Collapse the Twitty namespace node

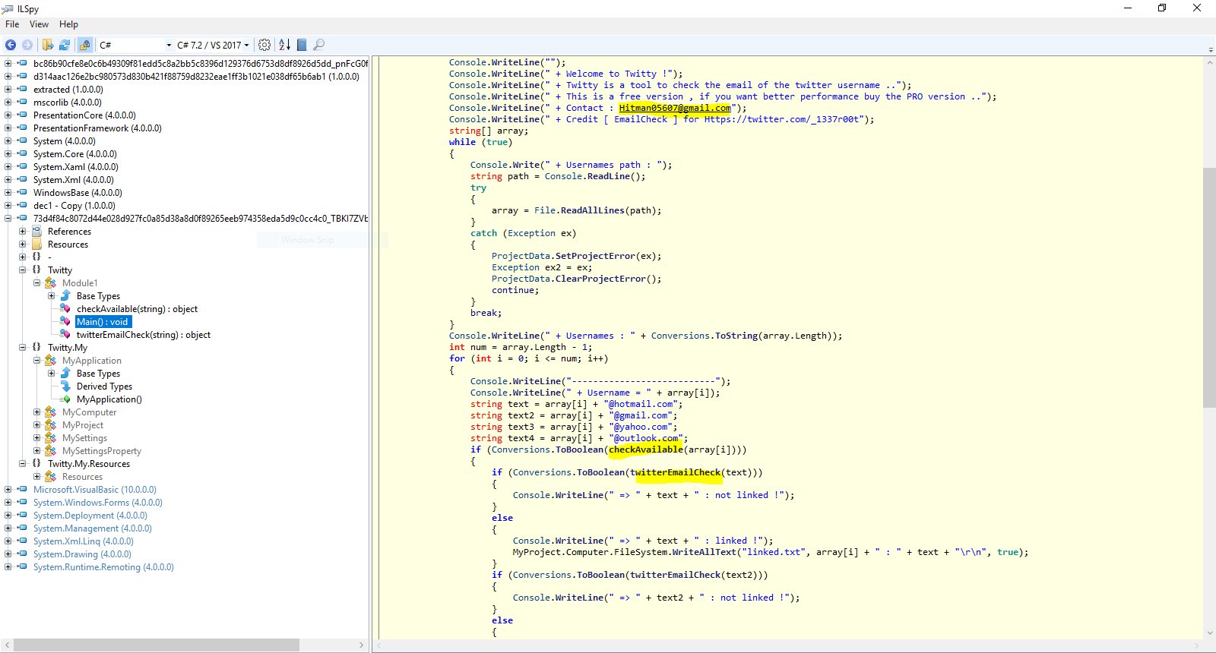point(22,270)
